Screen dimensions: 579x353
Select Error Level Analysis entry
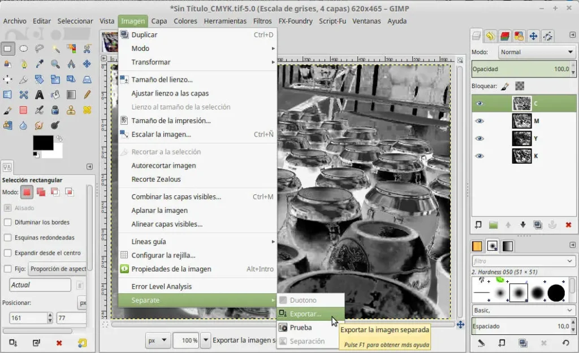coord(197,286)
